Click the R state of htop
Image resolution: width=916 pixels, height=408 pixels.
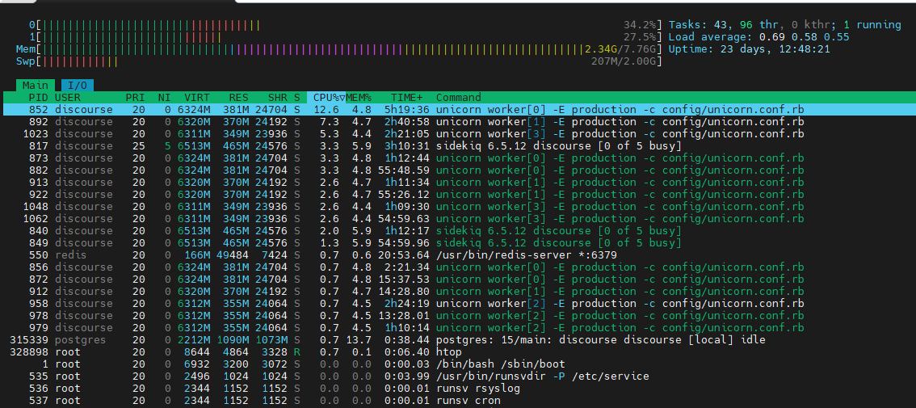click(296, 352)
